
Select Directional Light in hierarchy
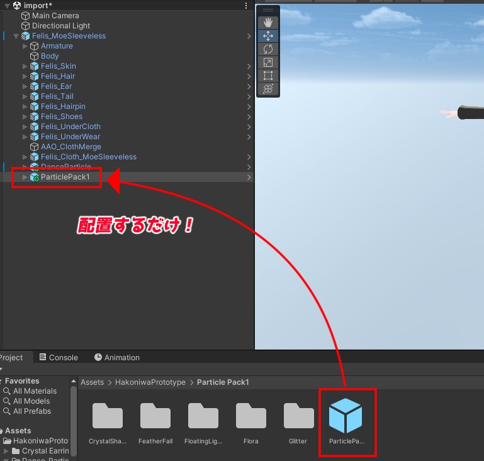click(x=61, y=26)
